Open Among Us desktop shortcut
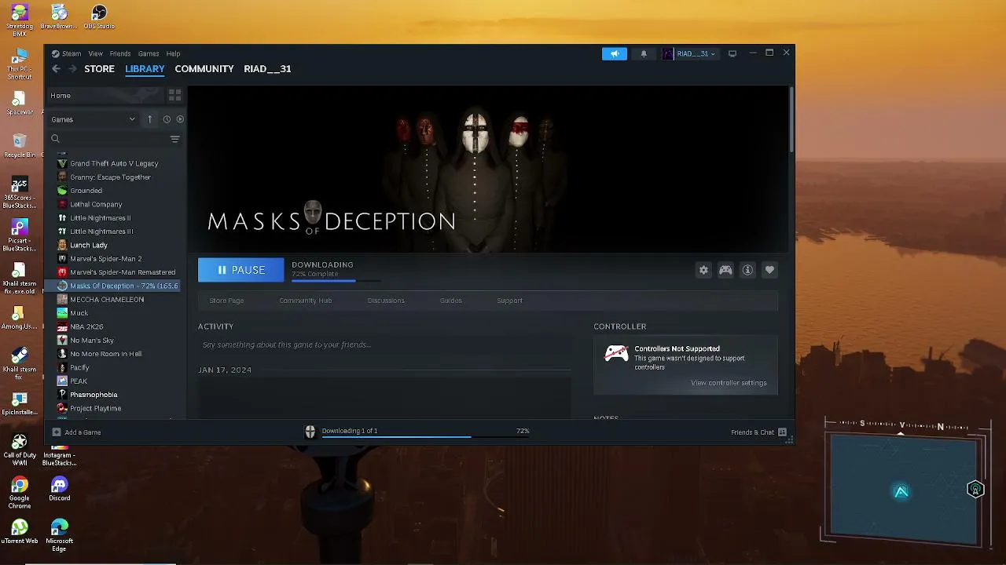1006x565 pixels. pyautogui.click(x=20, y=318)
